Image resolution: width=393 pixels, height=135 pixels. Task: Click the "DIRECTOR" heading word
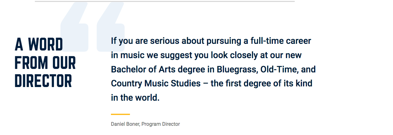[x=43, y=81]
